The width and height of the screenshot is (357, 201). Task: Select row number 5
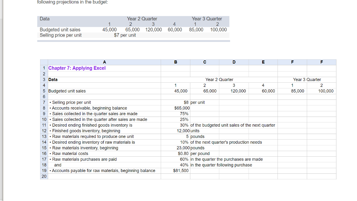click(x=44, y=91)
